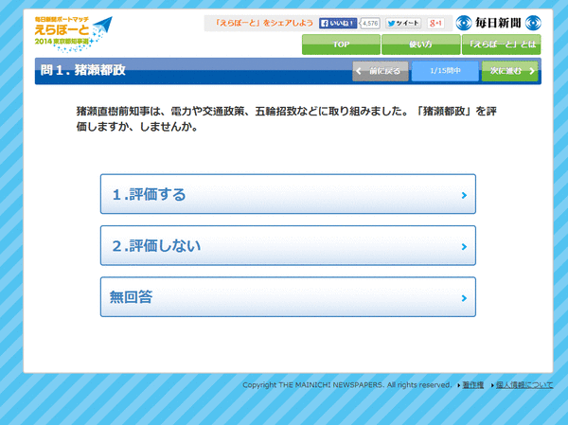Go back with 前に戻る button
The image size is (568, 425).
381,71
